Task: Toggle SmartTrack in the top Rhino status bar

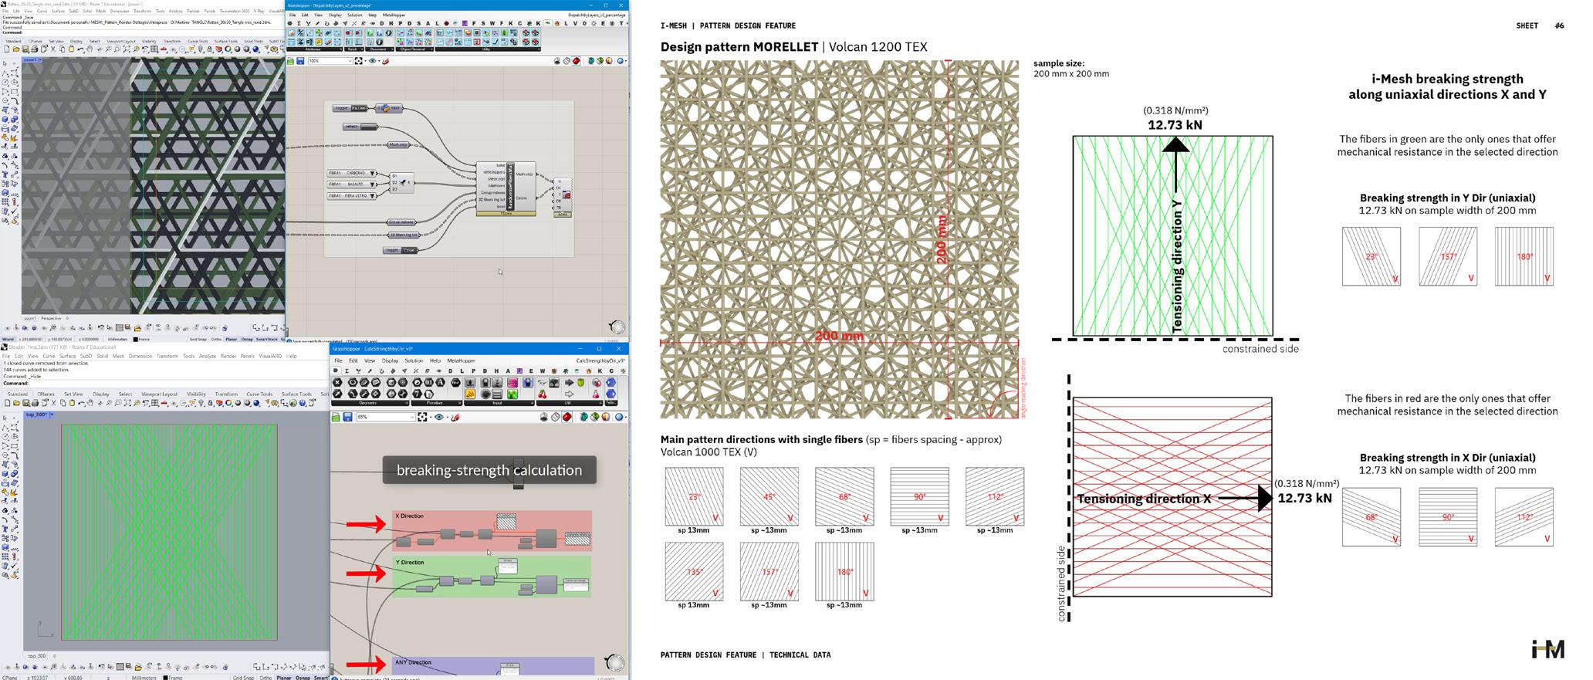Action: tap(266, 339)
